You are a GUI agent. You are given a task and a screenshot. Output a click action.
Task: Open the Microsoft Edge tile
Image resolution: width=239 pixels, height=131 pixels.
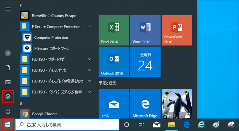(x=145, y=104)
